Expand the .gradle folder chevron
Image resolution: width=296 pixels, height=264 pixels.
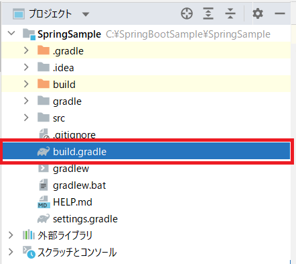(x=26, y=50)
